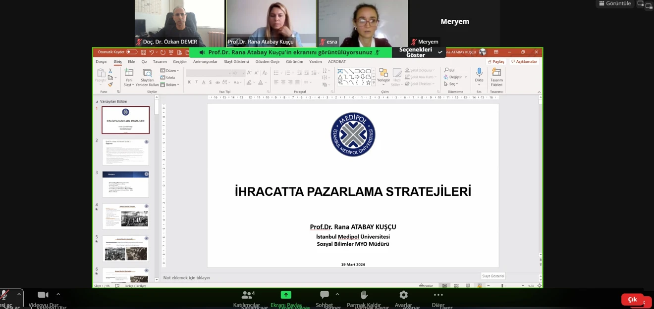Open the Yerleştir (Arrange) tool
654x309 pixels.
point(383,75)
